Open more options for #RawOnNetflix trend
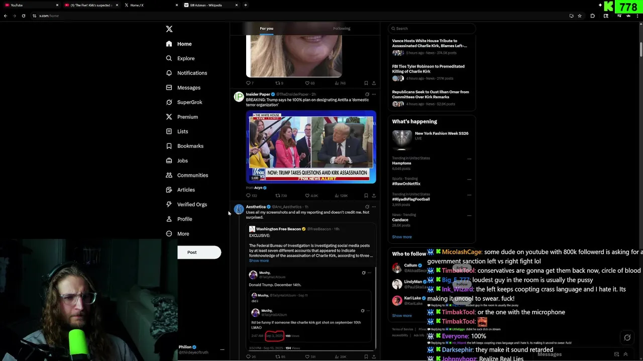Image resolution: width=643 pixels, height=361 pixels. [469, 179]
